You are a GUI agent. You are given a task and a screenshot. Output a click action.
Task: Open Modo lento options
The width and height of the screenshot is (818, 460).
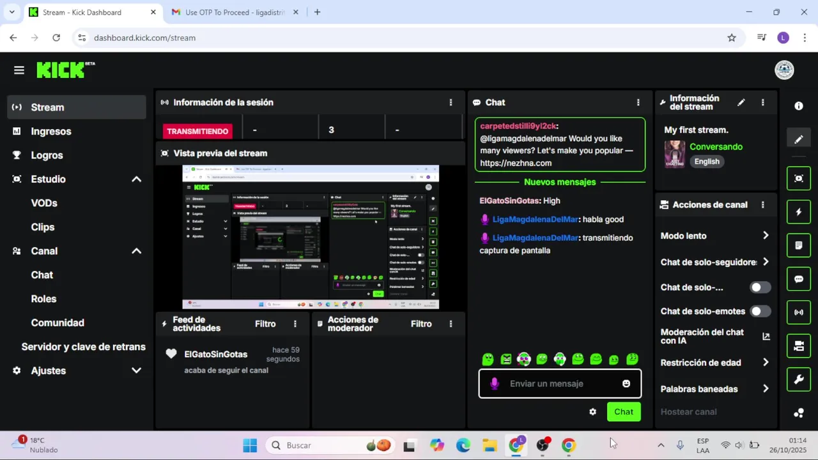(x=715, y=236)
